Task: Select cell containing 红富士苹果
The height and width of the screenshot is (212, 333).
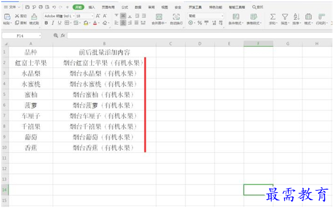Action: click(x=31, y=62)
